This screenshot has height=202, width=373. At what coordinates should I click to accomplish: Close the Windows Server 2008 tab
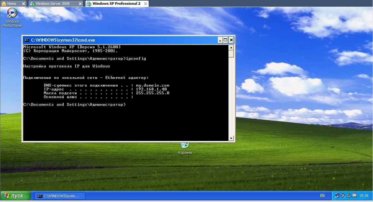click(80, 4)
